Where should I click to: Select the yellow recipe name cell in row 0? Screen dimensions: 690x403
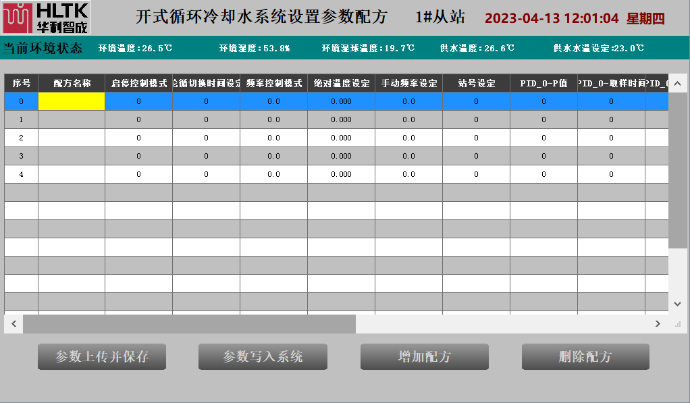pos(72,101)
